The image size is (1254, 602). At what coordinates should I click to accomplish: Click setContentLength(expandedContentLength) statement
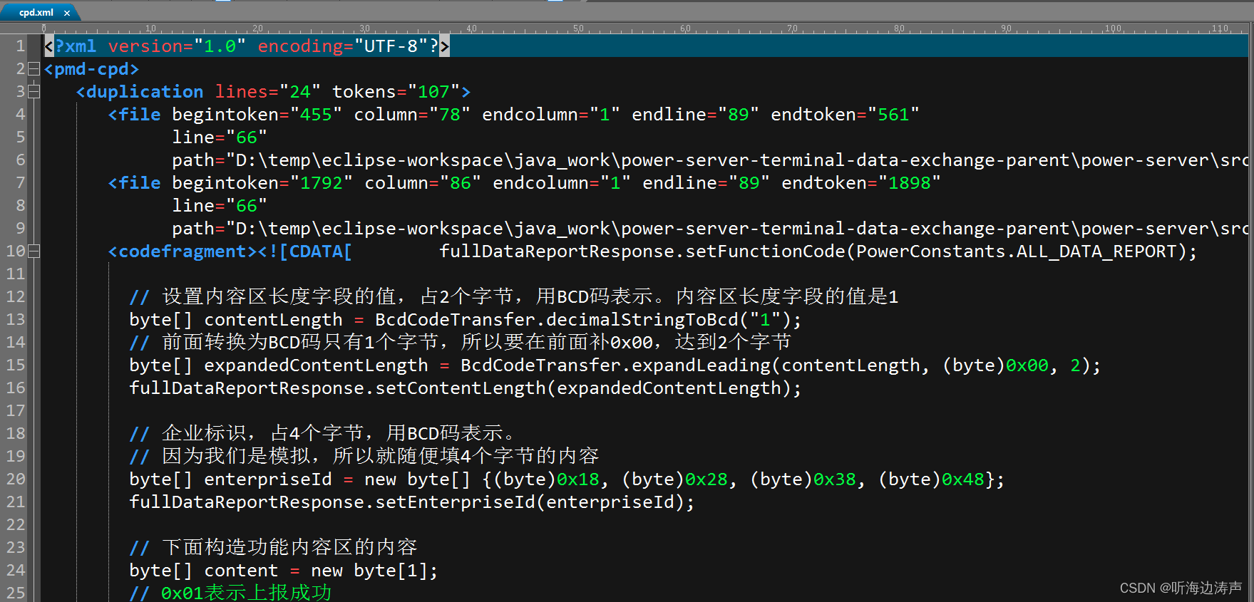click(x=465, y=388)
